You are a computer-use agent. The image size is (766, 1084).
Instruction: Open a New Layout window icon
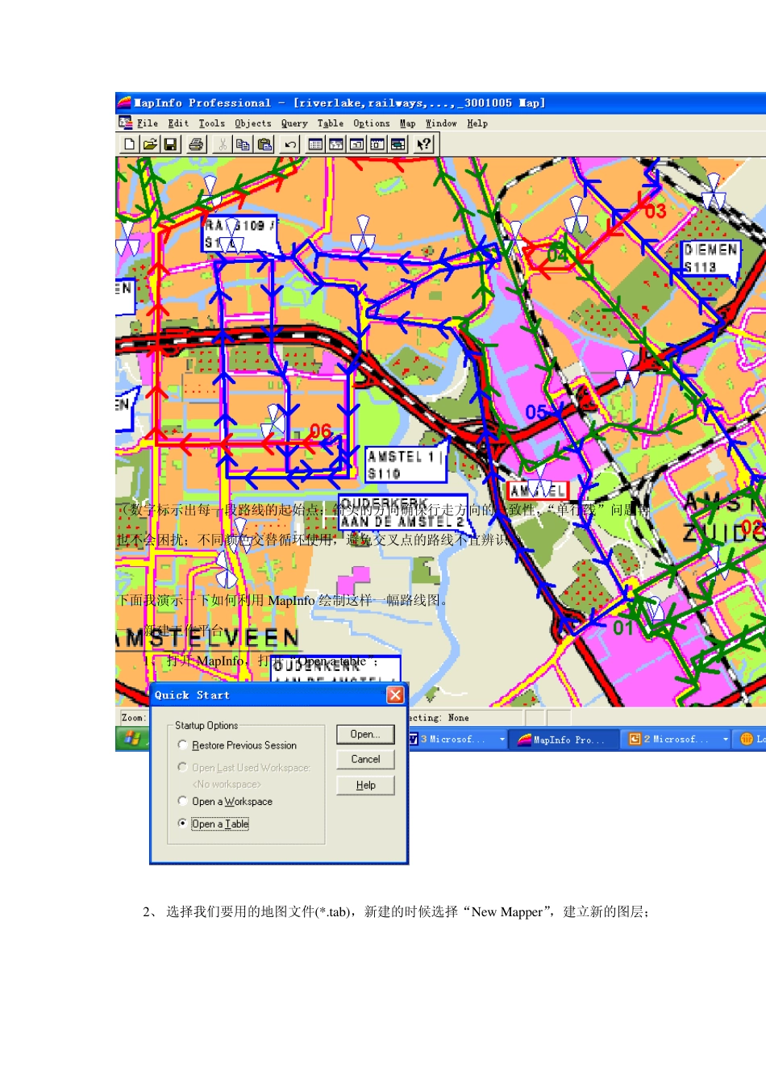pyautogui.click(x=377, y=144)
